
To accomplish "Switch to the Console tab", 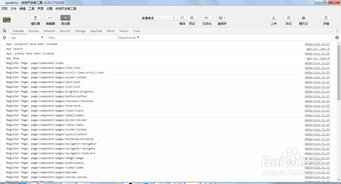I will 18,31.
